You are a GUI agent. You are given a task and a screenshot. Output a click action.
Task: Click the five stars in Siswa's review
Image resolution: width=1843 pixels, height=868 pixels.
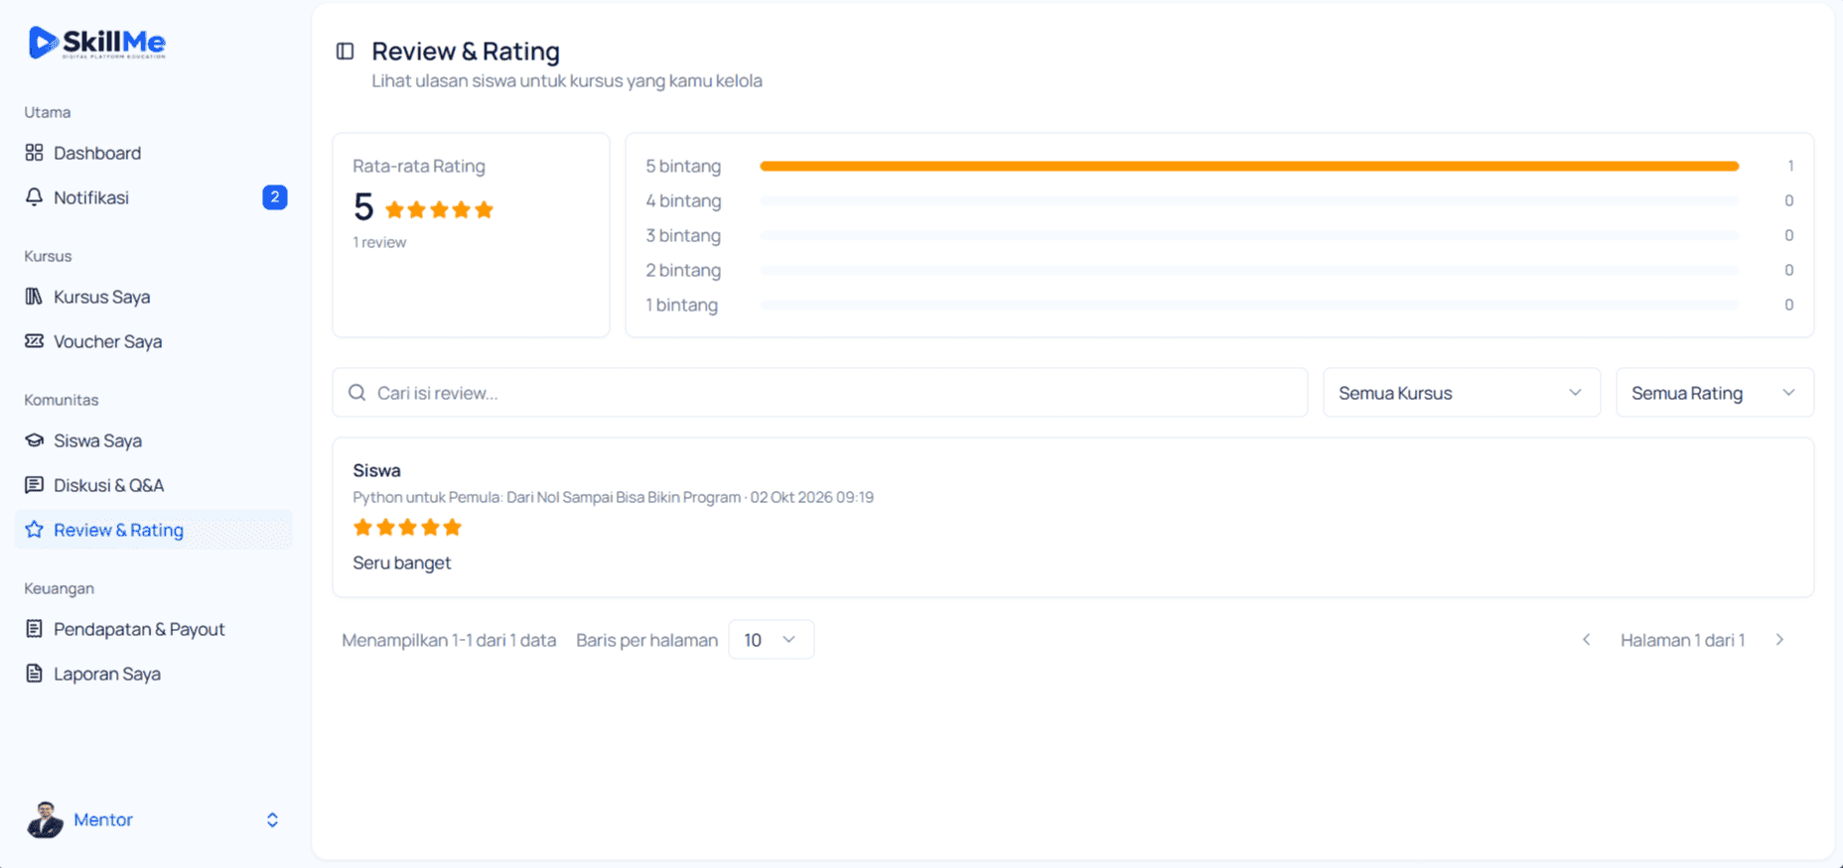407,527
